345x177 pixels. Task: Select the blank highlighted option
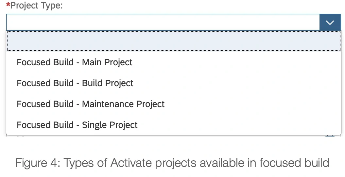tap(173, 41)
